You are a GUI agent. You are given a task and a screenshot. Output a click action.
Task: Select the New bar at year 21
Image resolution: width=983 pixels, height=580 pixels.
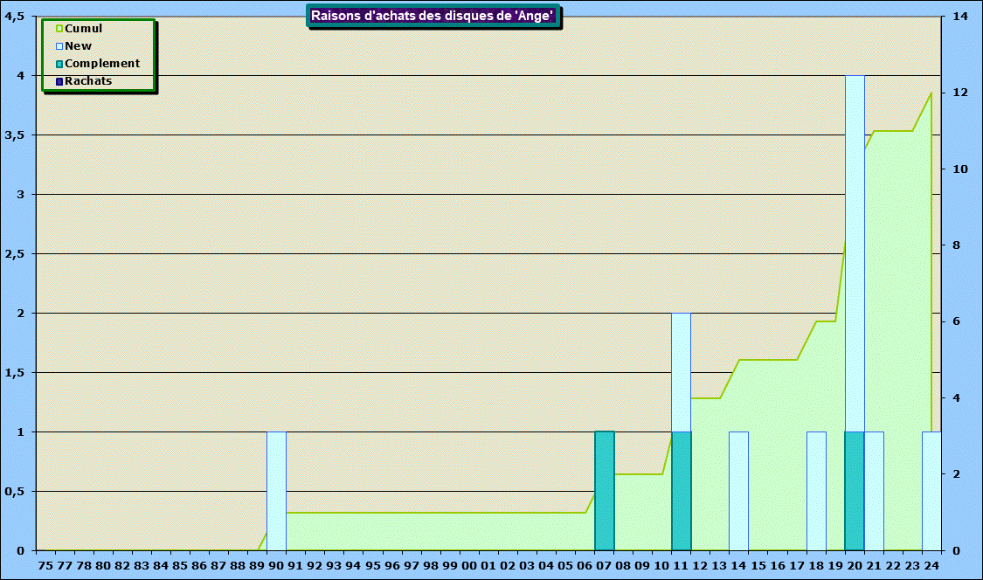874,491
